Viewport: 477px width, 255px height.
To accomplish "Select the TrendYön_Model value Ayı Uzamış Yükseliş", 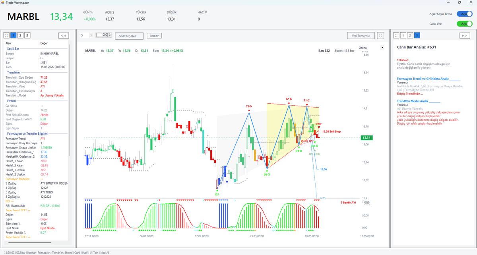I will pyautogui.click(x=52, y=95).
